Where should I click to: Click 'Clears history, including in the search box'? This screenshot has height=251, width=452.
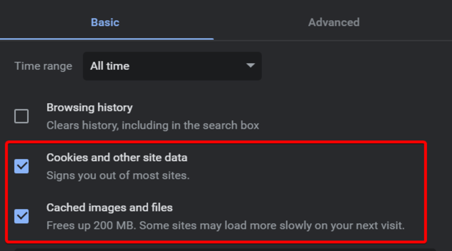[153, 125]
